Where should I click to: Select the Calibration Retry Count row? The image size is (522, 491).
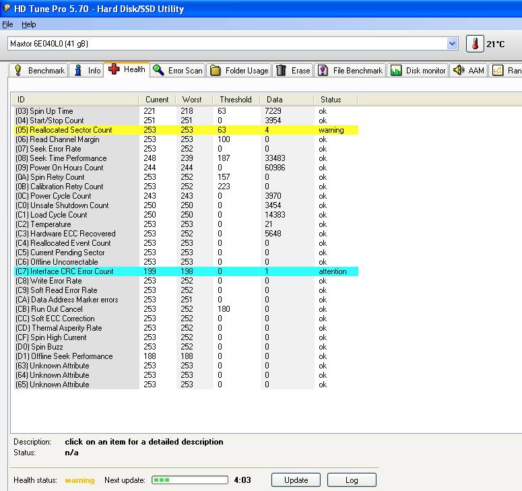coord(186,187)
